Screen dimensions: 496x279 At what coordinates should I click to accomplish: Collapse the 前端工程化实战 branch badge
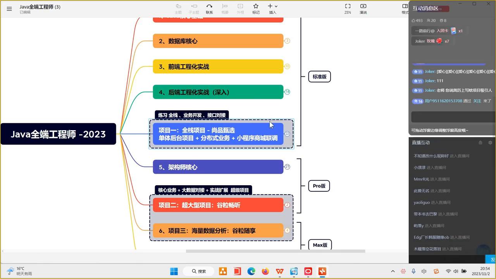coord(287,66)
